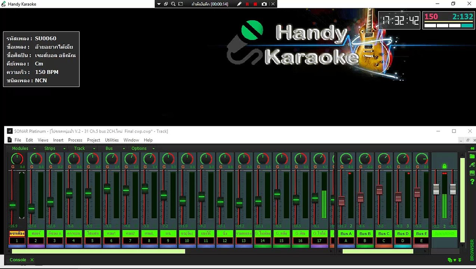Click track number box 5
Viewport: 476px width, 269px height.
92,241
